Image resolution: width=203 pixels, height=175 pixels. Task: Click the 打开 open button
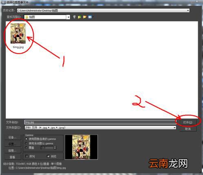pos(188,122)
